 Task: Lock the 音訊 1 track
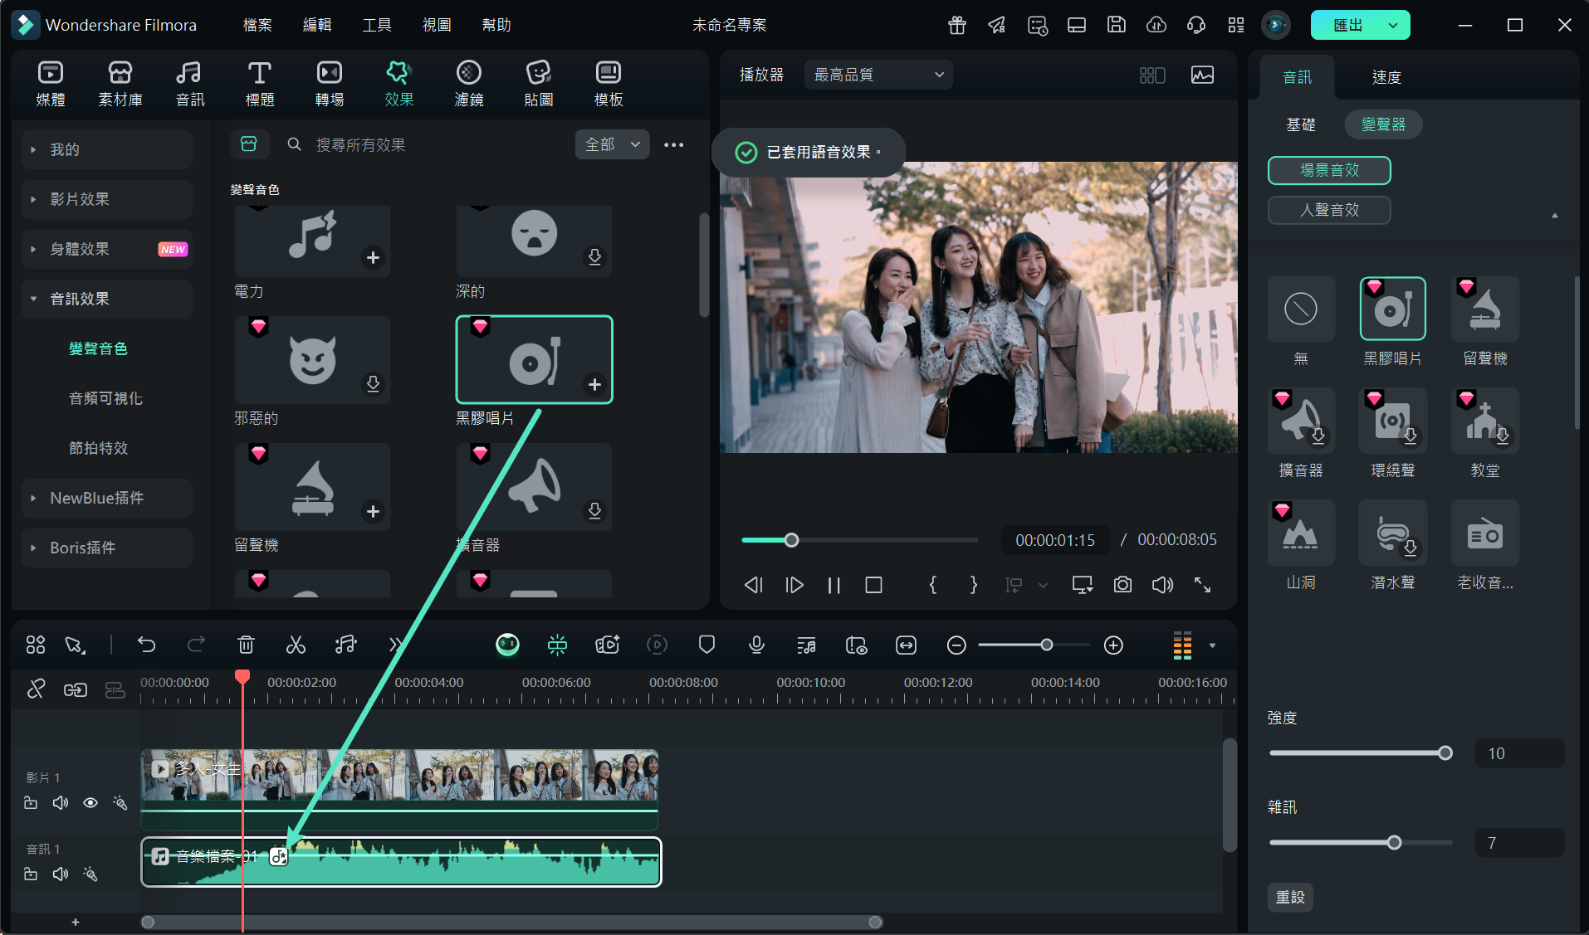click(31, 874)
